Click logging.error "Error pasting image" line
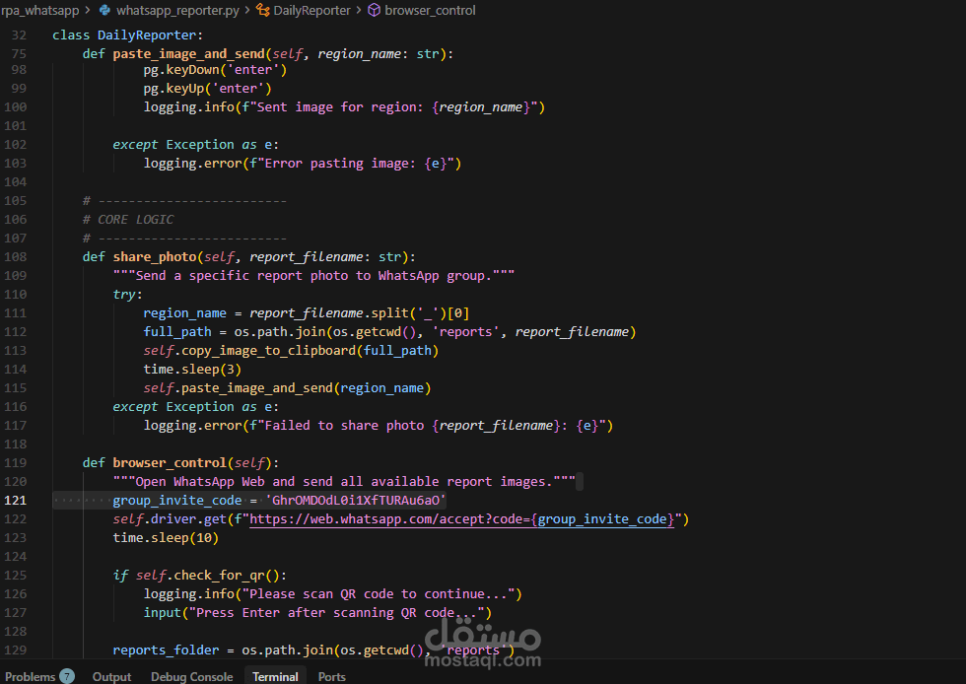Image resolution: width=966 pixels, height=684 pixels. coord(303,164)
